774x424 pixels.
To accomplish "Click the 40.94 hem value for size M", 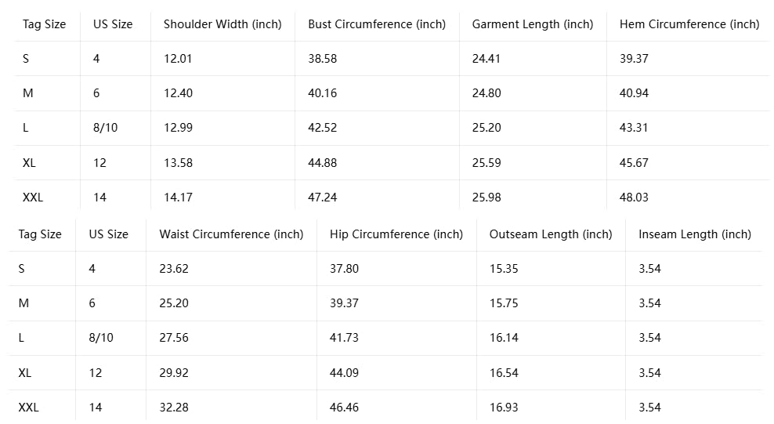I will 634,93.
